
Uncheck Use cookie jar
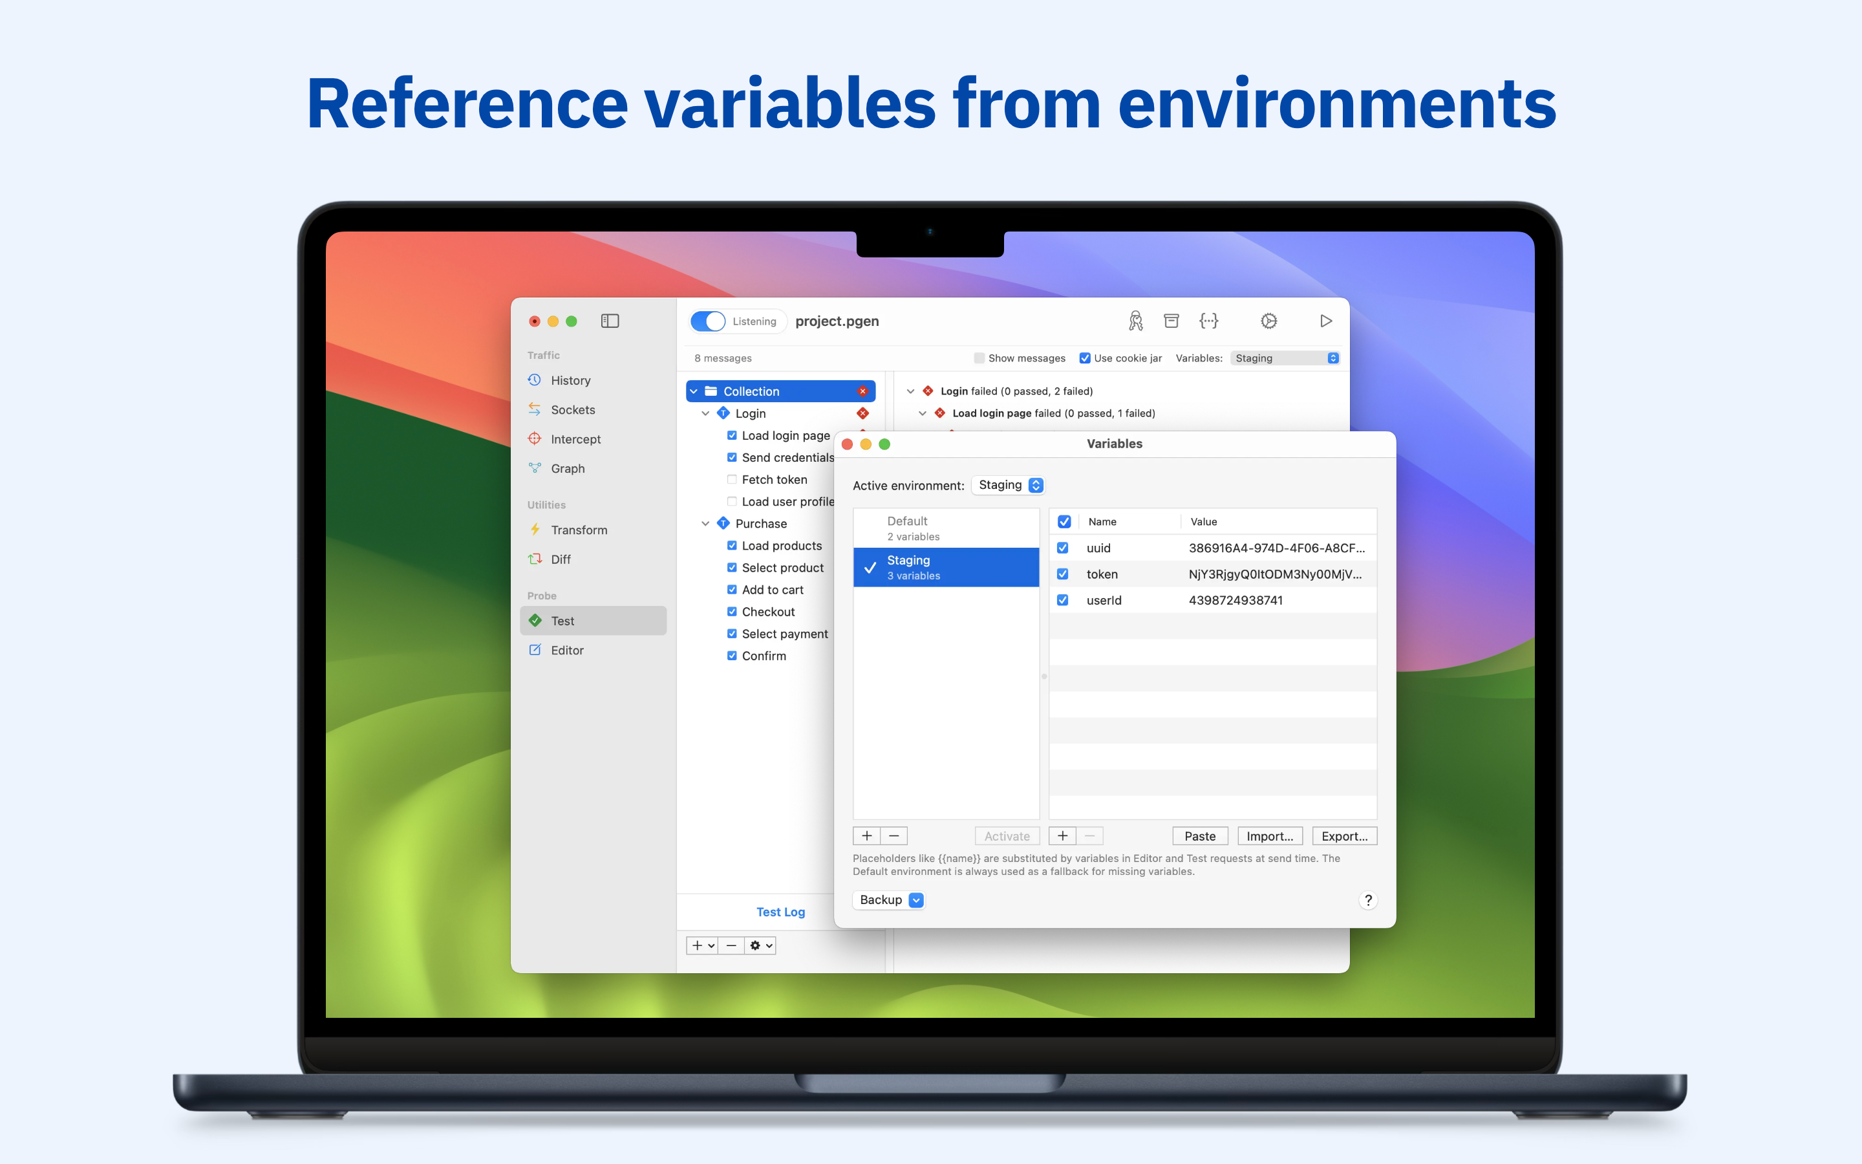(1085, 358)
